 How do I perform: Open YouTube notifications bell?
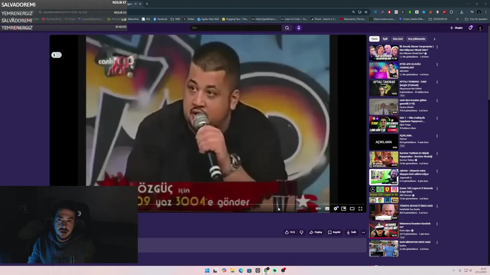click(470, 28)
